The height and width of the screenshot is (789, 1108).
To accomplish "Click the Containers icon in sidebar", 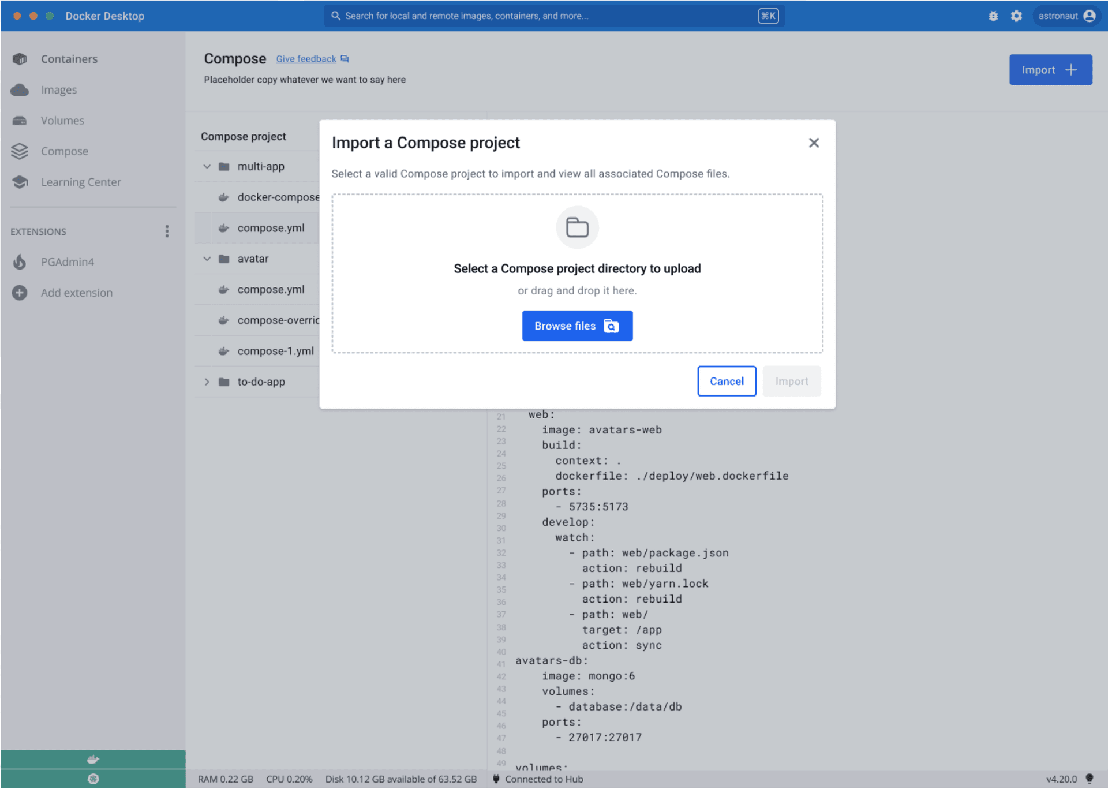I will click(20, 59).
